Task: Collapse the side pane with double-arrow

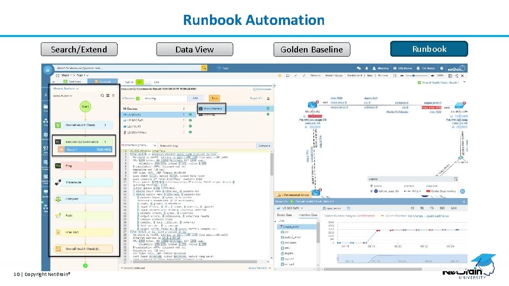Action: pyautogui.click(x=54, y=82)
